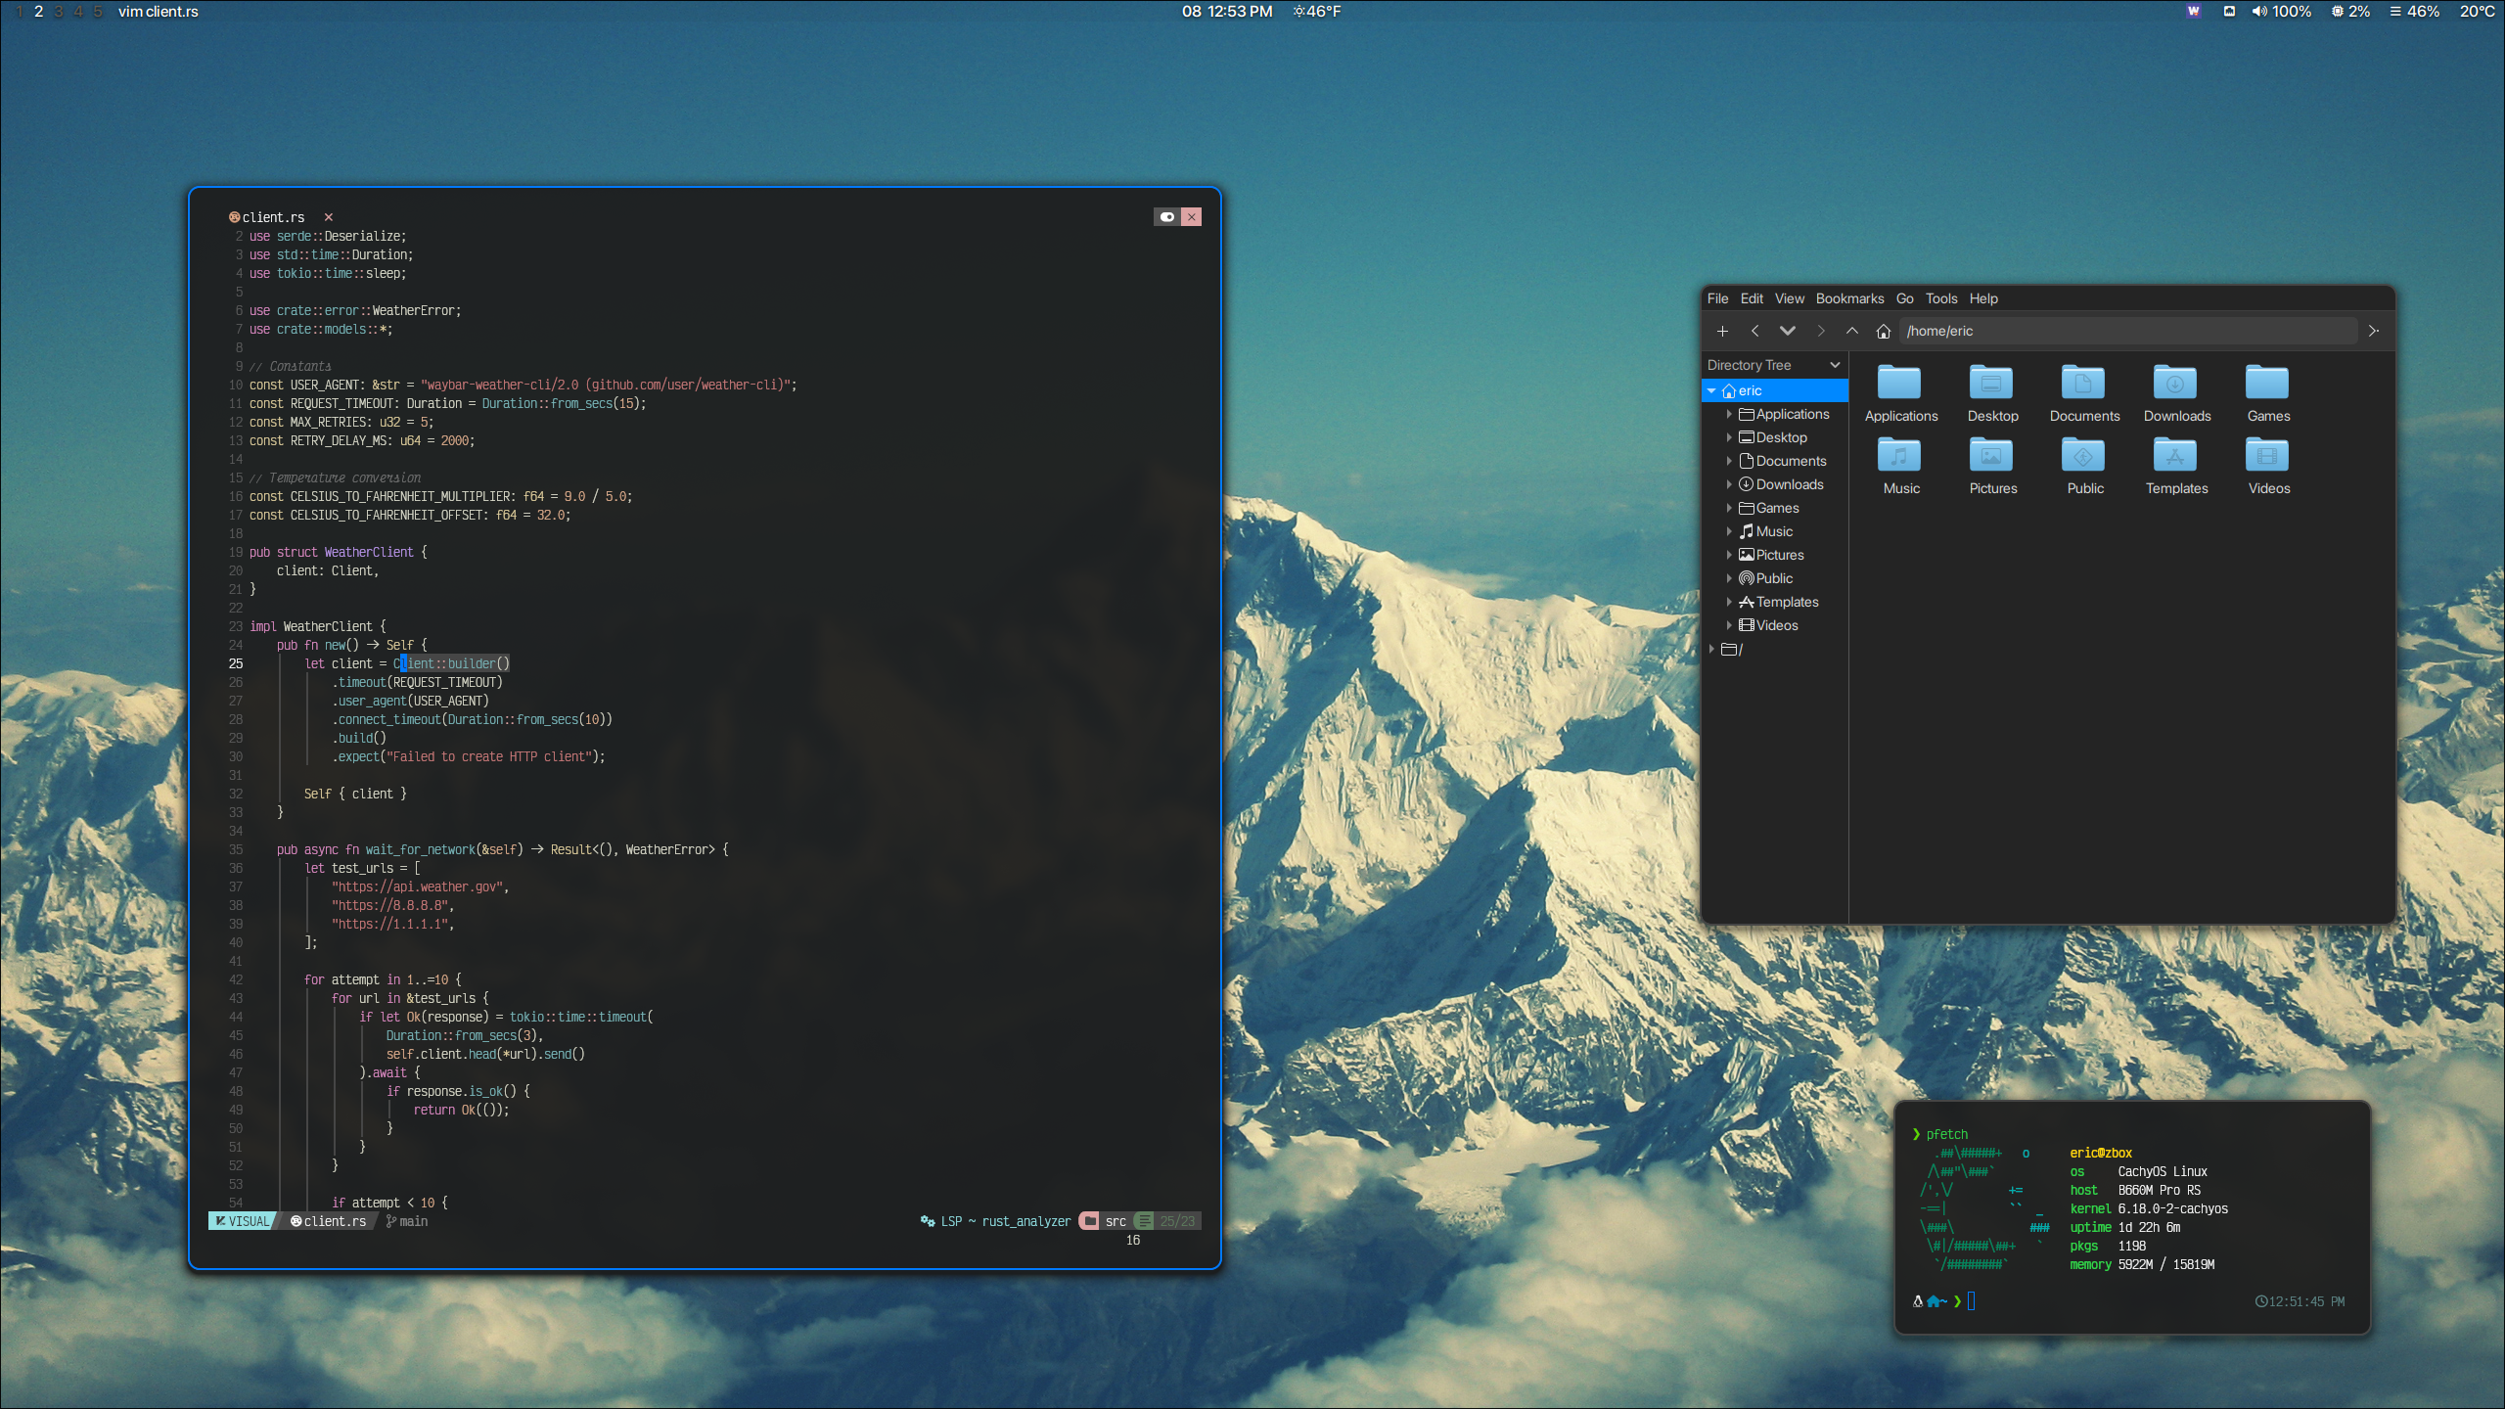Open the Bookmarks menu

(x=1848, y=298)
